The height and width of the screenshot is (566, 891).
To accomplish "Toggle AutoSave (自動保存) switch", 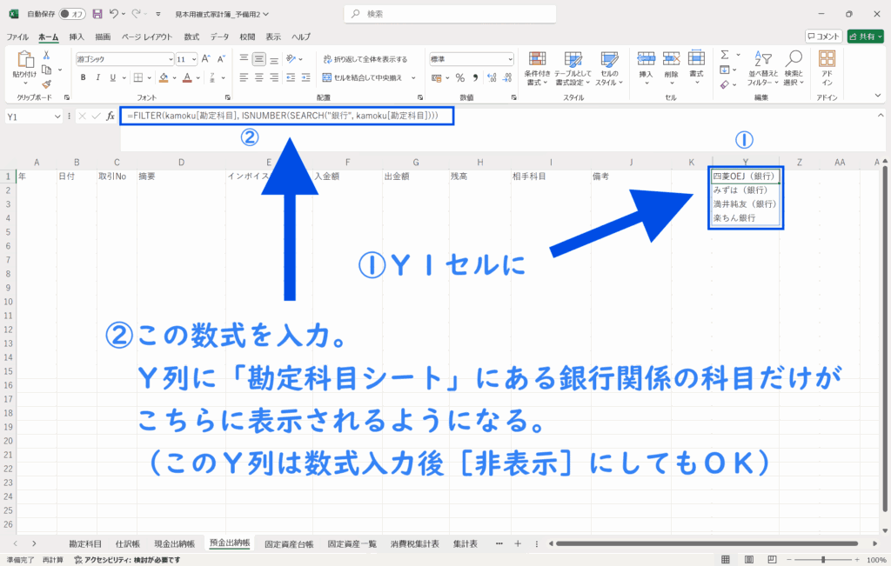I will pyautogui.click(x=71, y=14).
